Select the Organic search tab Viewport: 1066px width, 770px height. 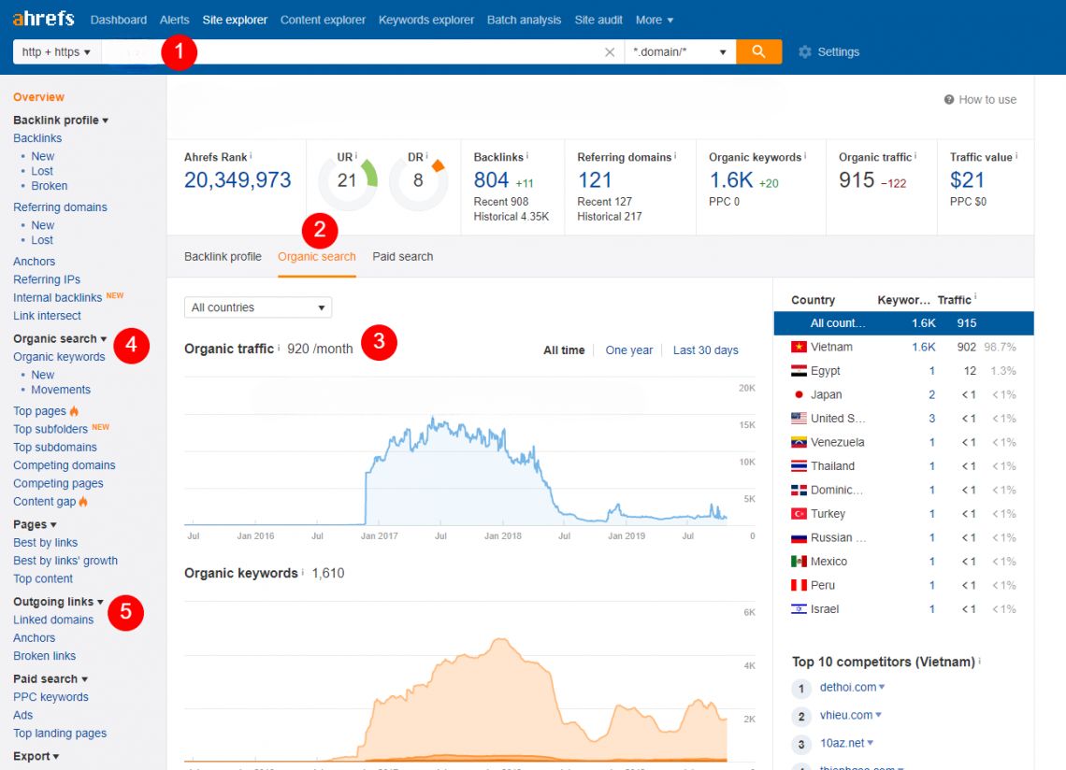tap(317, 256)
